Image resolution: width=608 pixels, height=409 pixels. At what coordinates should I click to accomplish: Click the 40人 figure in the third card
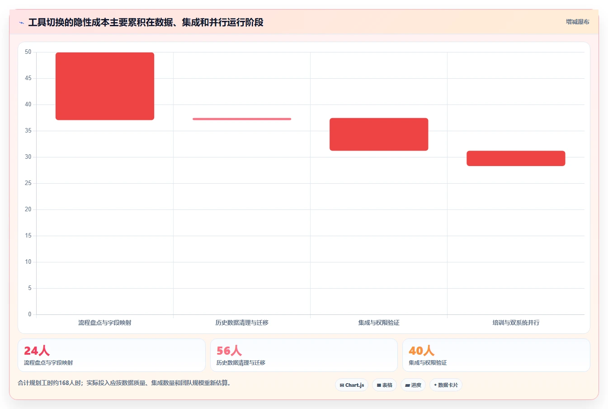pos(421,351)
